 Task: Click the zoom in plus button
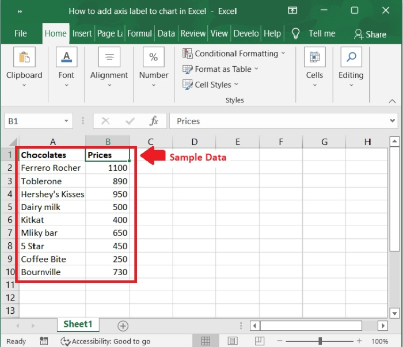coord(359,341)
